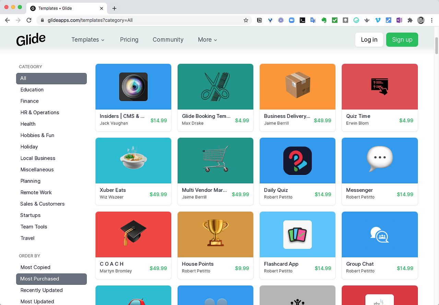Filter templates by Health
This screenshot has height=305, width=439.
point(28,124)
